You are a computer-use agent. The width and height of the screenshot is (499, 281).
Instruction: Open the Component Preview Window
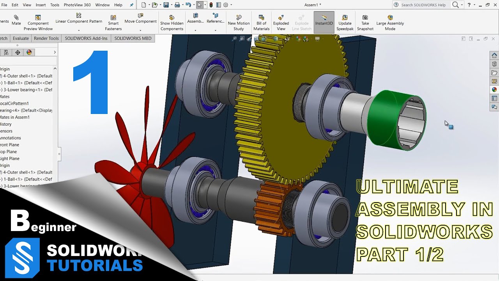[x=37, y=21]
